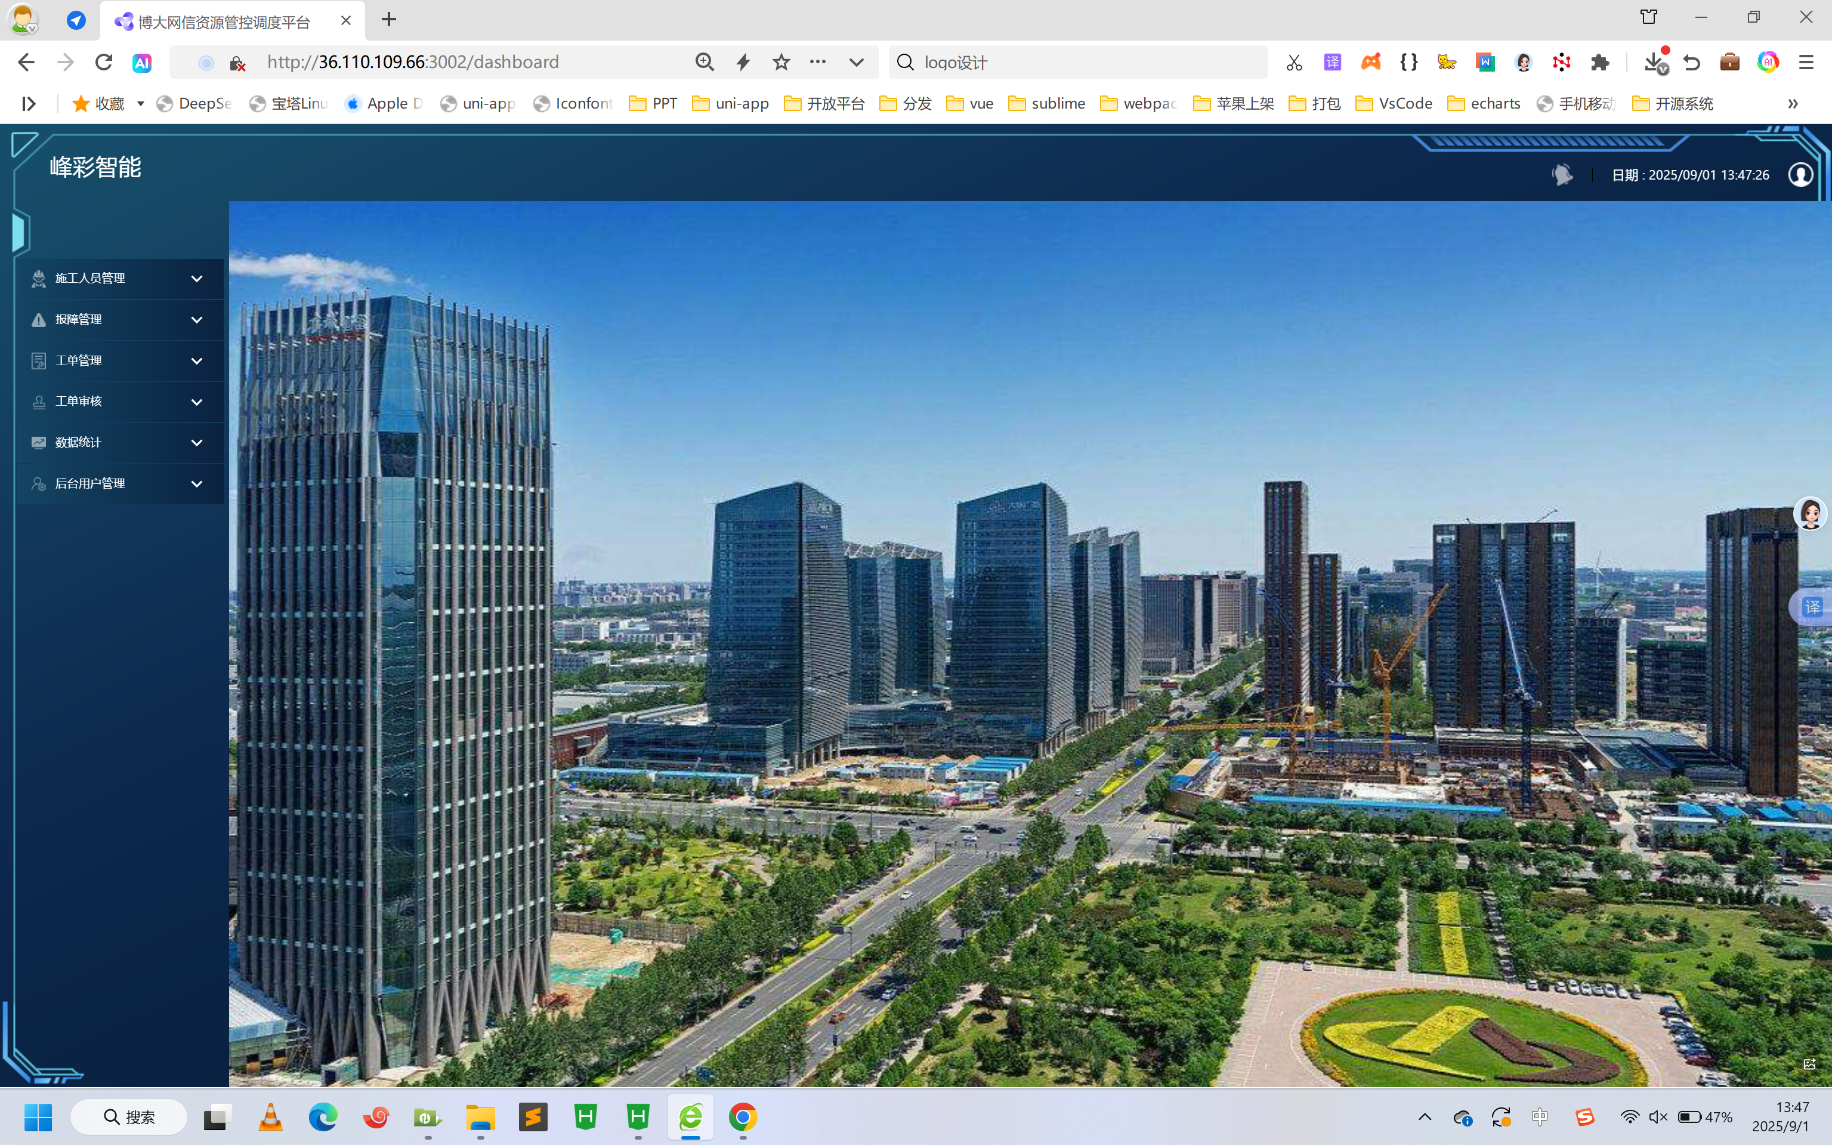Open the 工单审核 sidebar menu
1832x1145 pixels.
click(x=79, y=402)
